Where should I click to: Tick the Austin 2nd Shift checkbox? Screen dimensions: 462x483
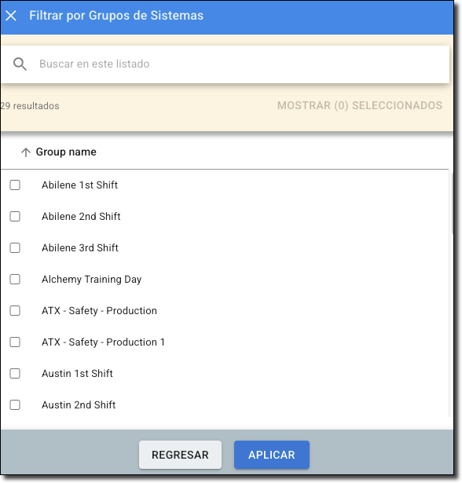tap(15, 405)
